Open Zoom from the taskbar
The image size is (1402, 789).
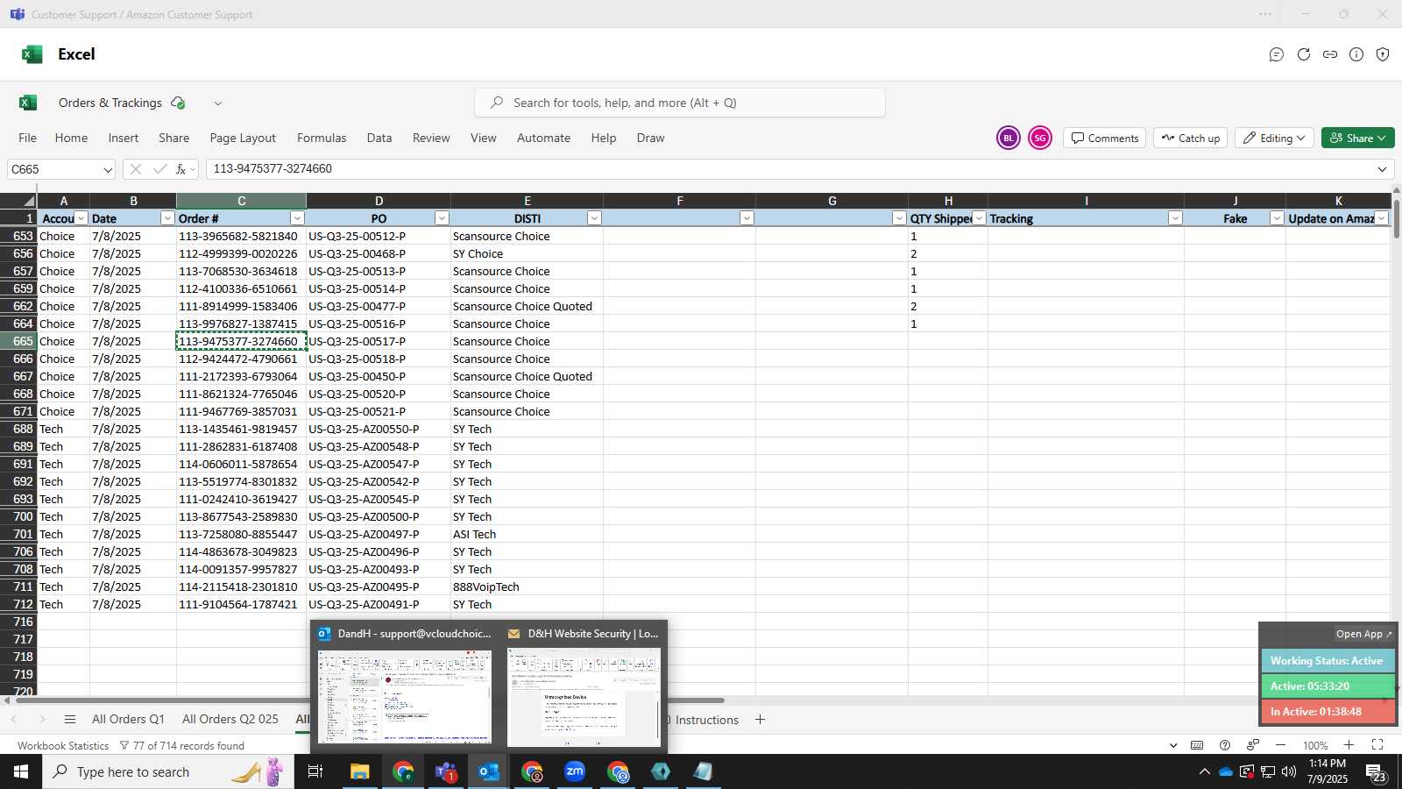[x=575, y=771]
